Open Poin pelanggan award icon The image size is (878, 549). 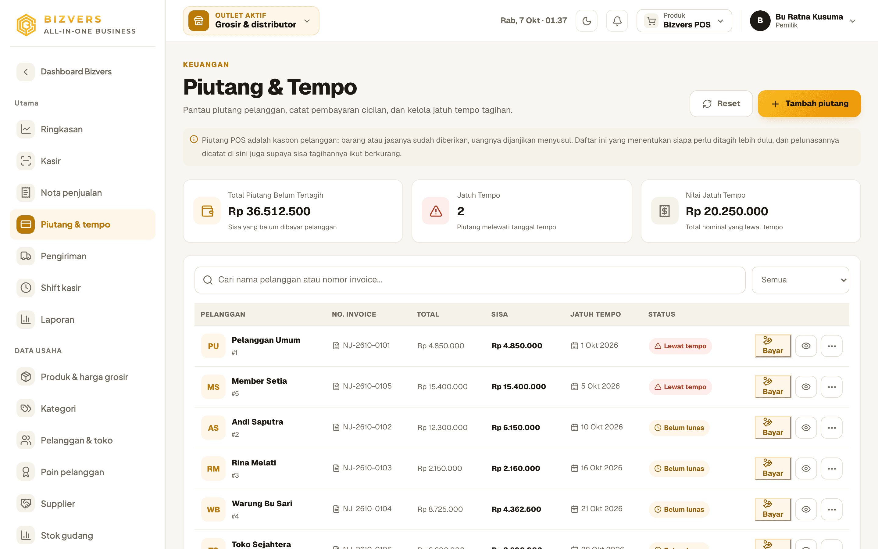[25, 472]
